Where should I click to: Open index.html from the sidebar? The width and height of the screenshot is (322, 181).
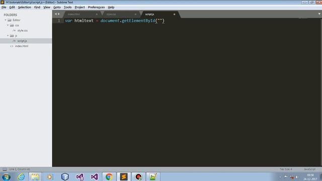click(21, 46)
